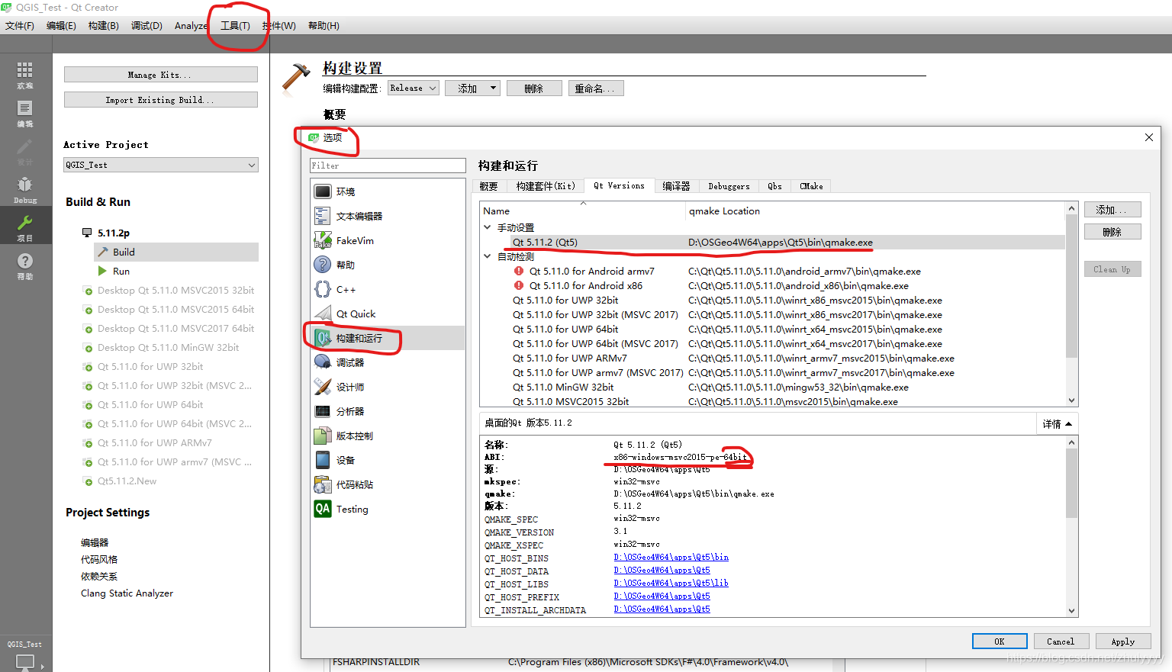Click Import Existing Build button
1172x672 pixels.
161,100
